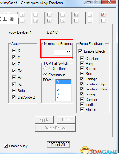
Task: Select device tab 6 icon
Action: [76, 21]
